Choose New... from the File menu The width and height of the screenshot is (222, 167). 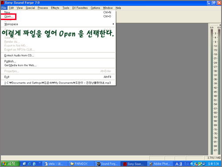(58, 12)
